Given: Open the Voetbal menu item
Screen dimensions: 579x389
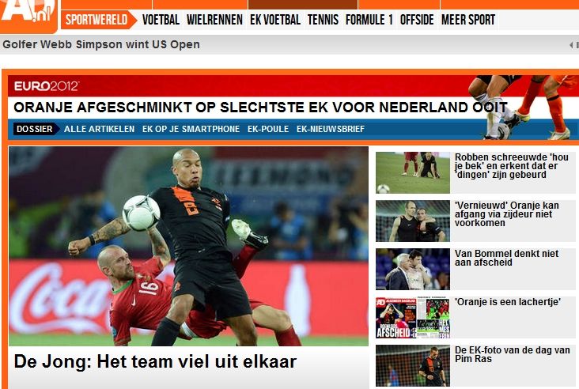Looking at the screenshot, I should click(161, 20).
